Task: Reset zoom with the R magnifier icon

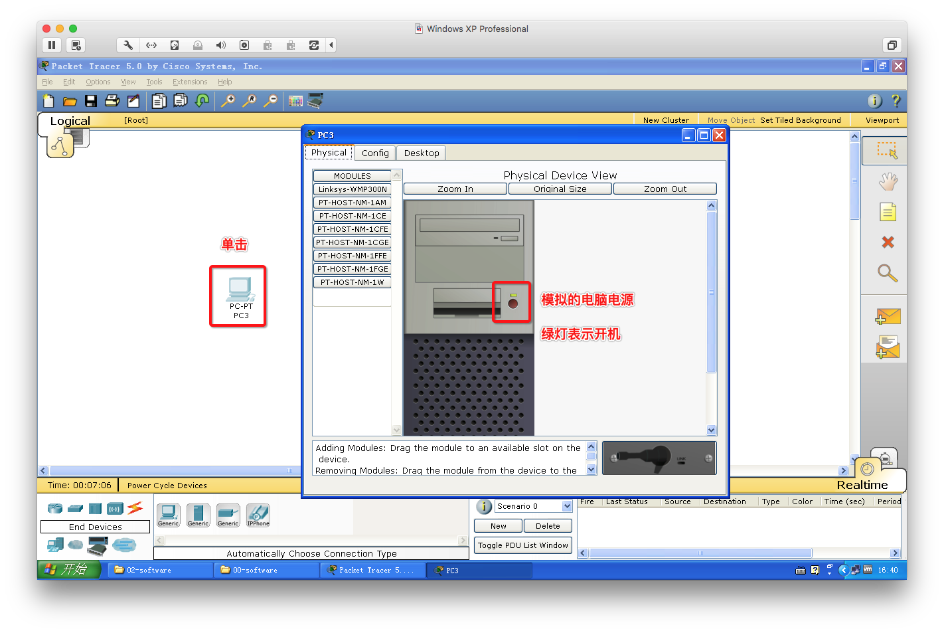Action: coord(249,101)
